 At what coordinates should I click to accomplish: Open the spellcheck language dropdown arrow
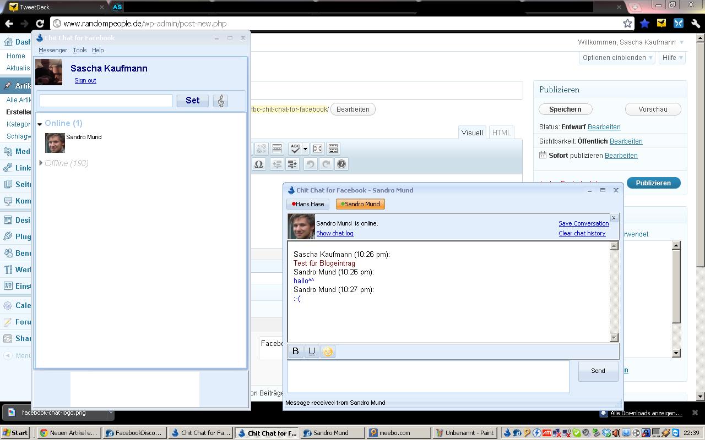point(305,149)
